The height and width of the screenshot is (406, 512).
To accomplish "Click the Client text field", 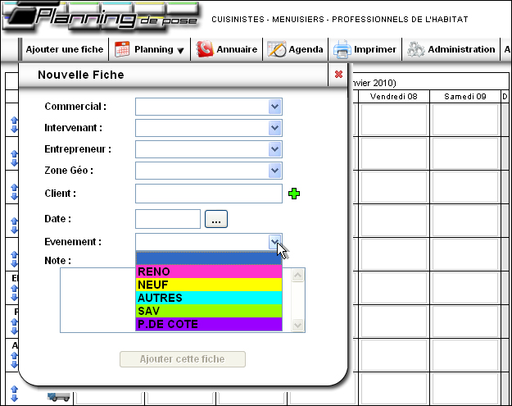I will point(208,194).
